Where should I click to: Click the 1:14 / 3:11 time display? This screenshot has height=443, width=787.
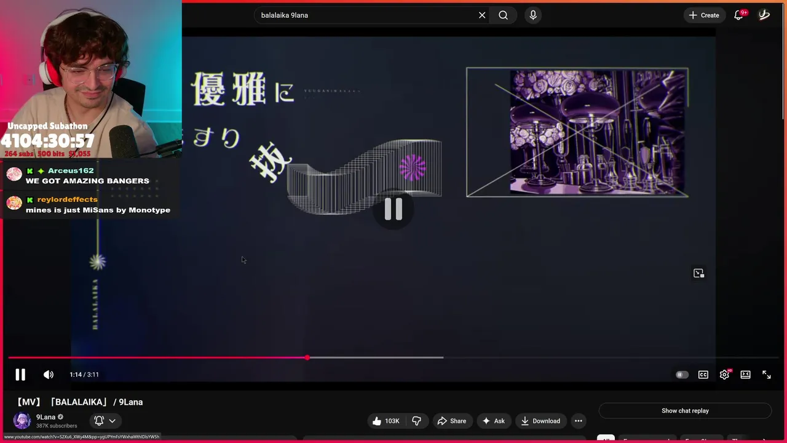pos(84,375)
